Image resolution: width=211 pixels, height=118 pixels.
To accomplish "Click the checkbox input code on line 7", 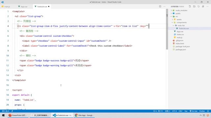I will (x=67, y=41).
